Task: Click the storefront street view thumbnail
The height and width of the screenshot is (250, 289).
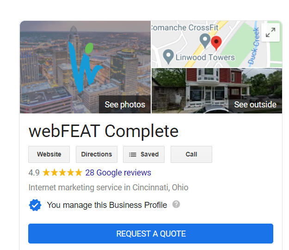Action: click(217, 91)
